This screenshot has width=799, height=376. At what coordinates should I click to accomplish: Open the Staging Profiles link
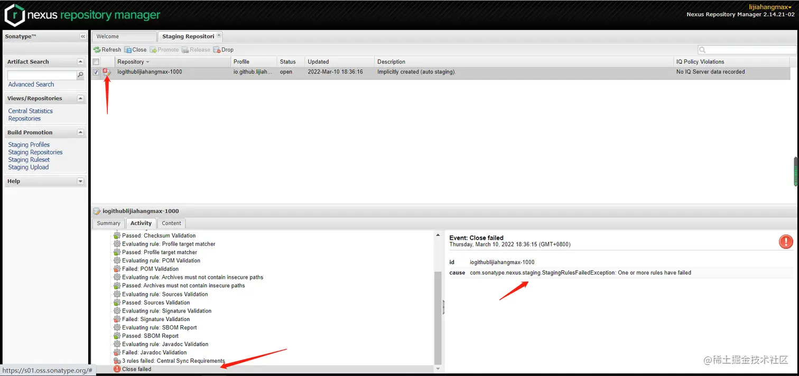(x=29, y=145)
